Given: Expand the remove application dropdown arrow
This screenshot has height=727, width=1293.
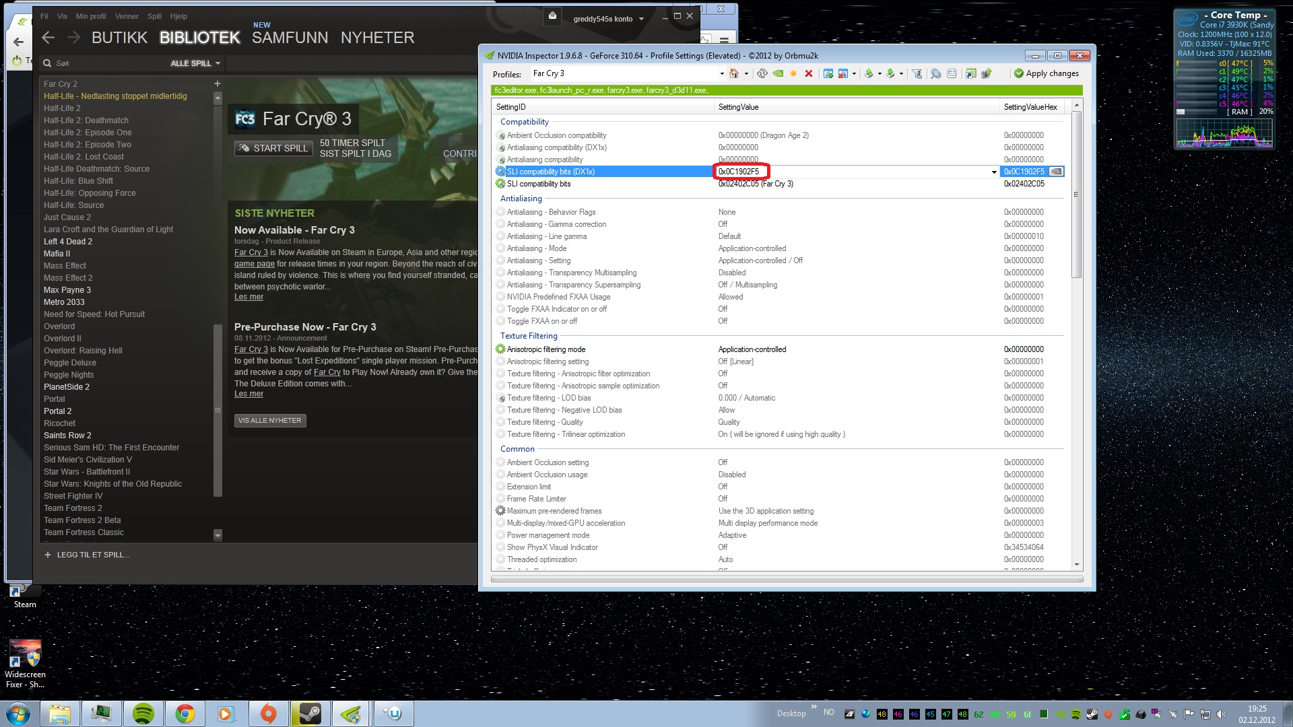Looking at the screenshot, I should click(x=854, y=74).
